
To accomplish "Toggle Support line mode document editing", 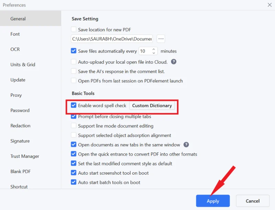I will click(x=74, y=126).
